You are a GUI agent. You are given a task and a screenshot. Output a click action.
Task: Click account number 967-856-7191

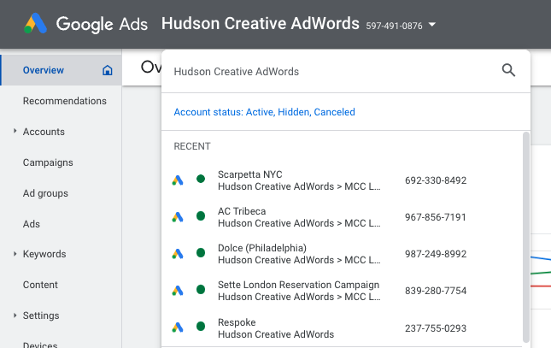coord(436,217)
